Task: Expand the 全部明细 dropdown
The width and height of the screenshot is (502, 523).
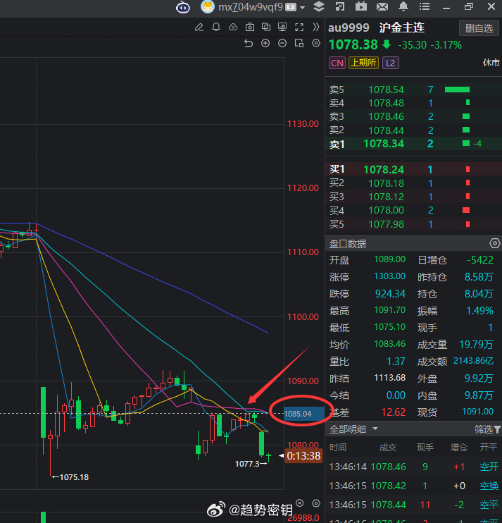Action: (375, 429)
